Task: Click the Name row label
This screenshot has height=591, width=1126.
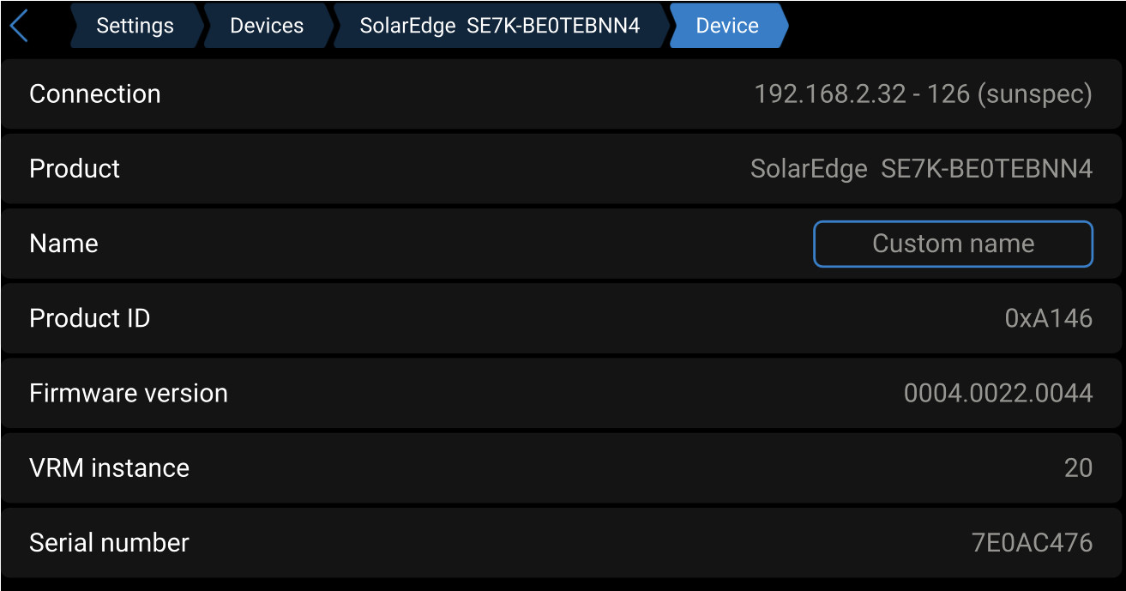Action: click(x=63, y=244)
